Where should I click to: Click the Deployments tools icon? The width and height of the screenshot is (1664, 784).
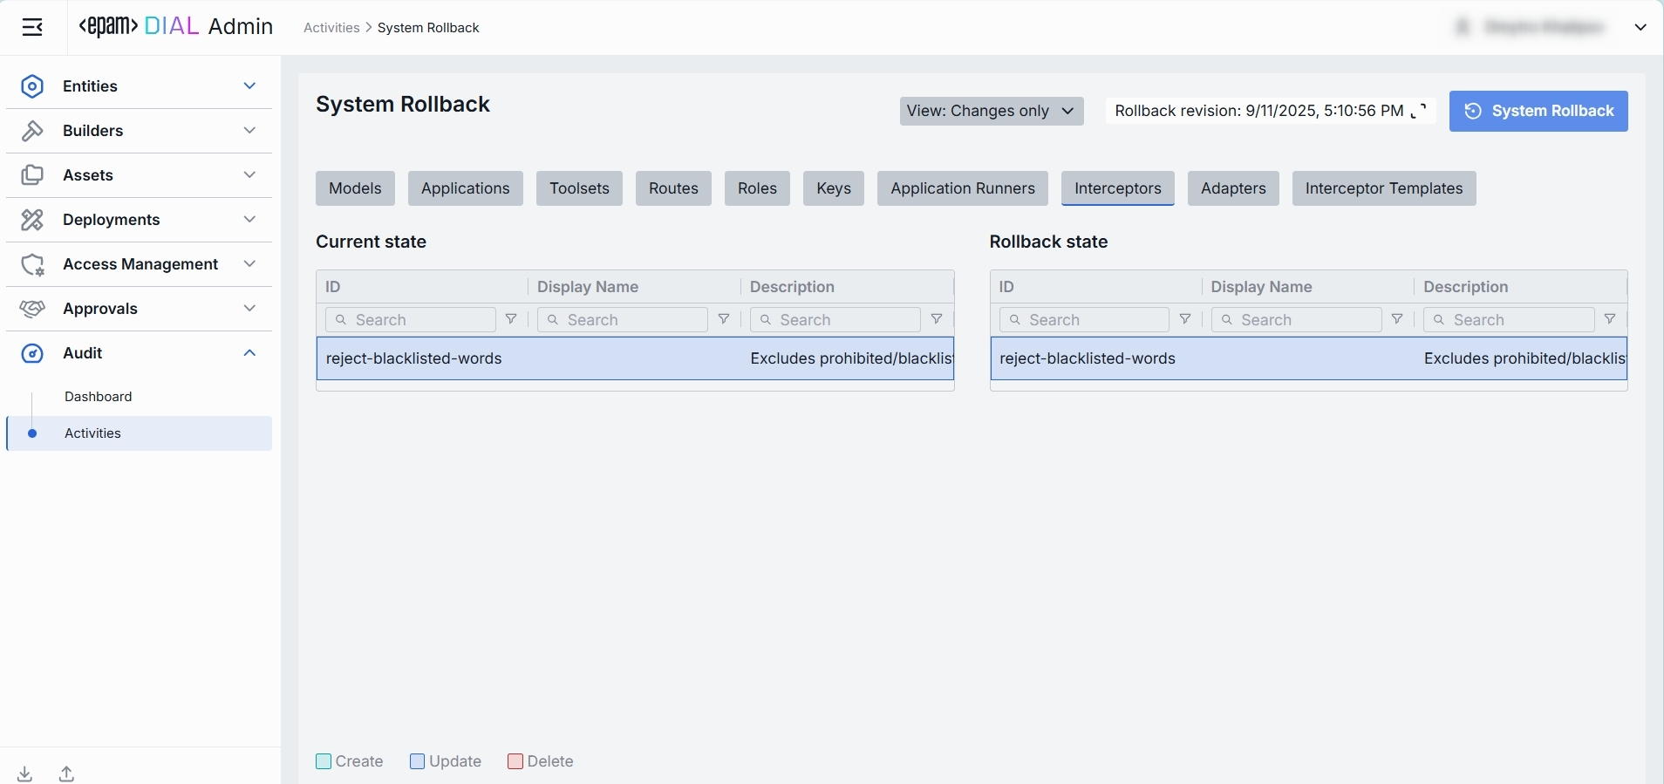(x=32, y=220)
